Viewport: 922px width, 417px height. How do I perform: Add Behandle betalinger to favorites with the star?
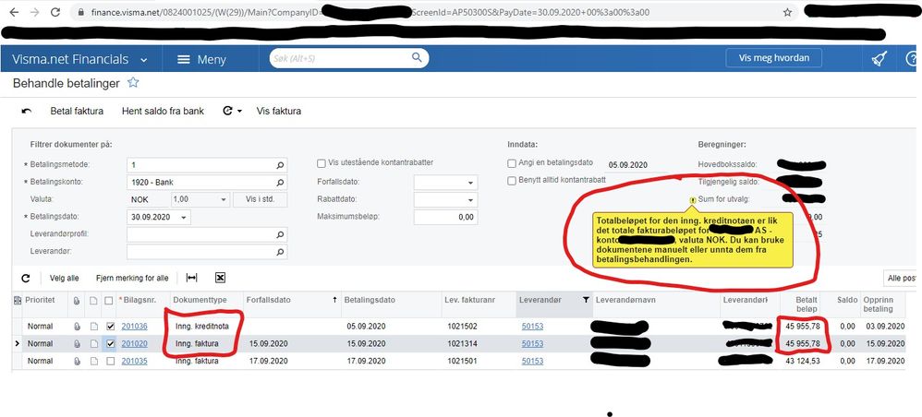pos(133,83)
